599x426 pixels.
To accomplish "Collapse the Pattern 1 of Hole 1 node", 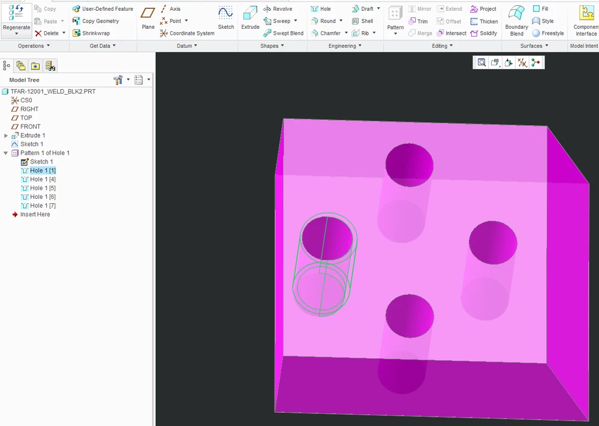I will tap(6, 153).
